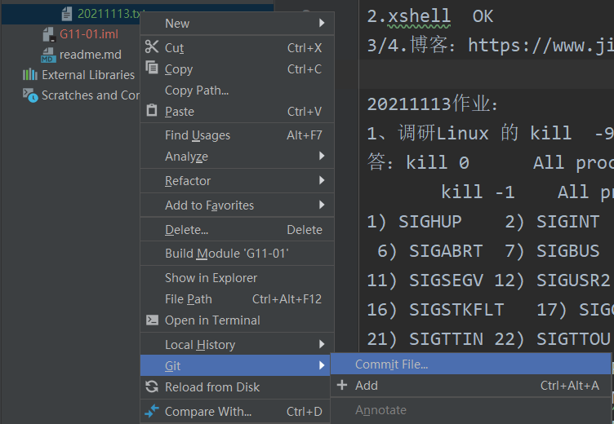The width and height of the screenshot is (614, 424).
Task: Expand the Refactor submenu arrow
Action: coord(322,180)
